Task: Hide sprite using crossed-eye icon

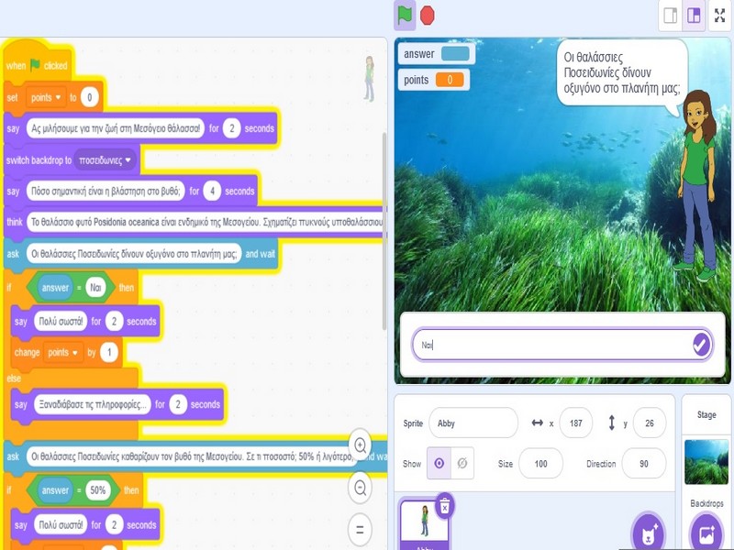Action: (x=464, y=464)
